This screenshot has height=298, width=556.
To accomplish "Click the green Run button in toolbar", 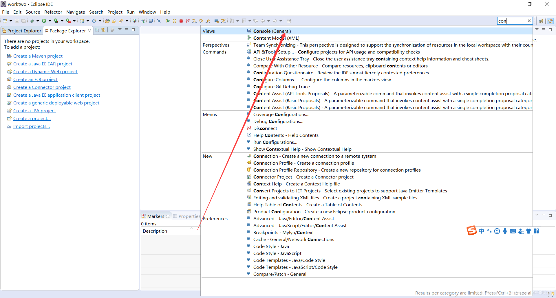I will 44,21.
